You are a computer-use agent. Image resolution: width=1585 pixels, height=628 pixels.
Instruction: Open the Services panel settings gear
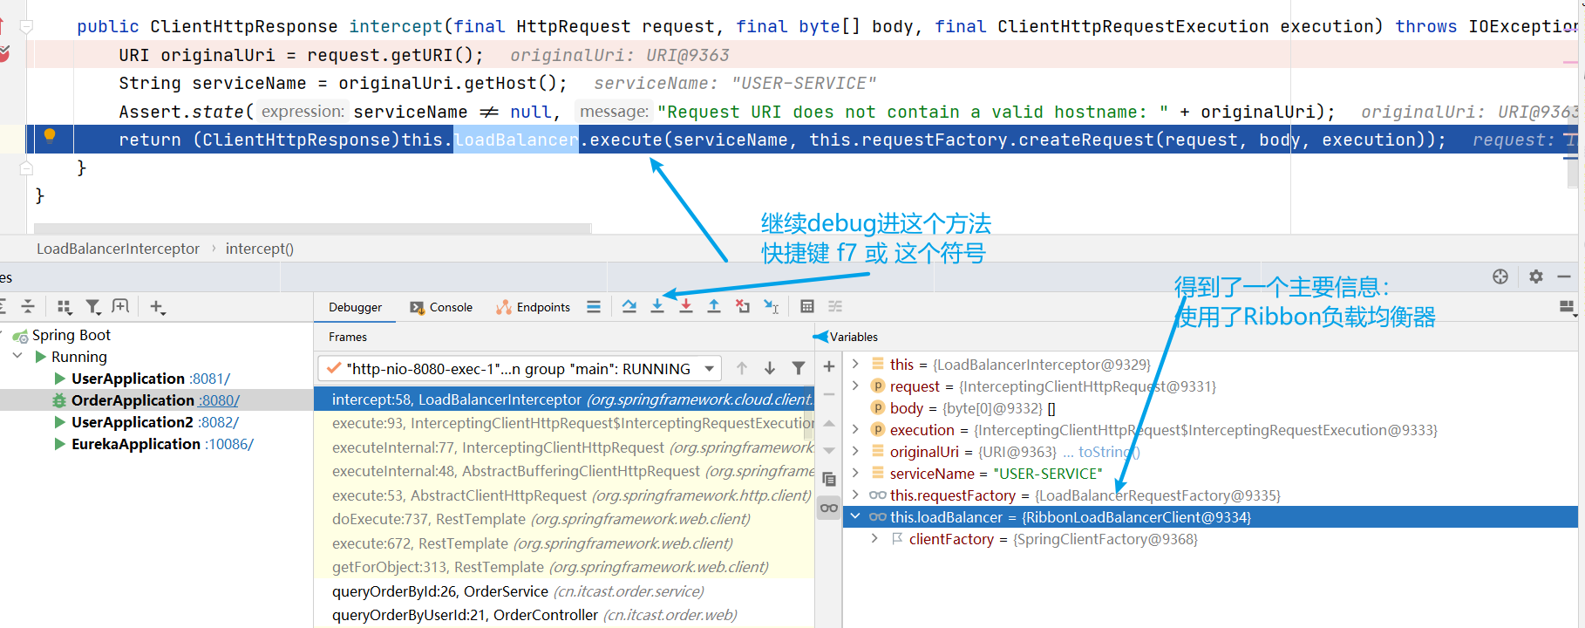1536,276
